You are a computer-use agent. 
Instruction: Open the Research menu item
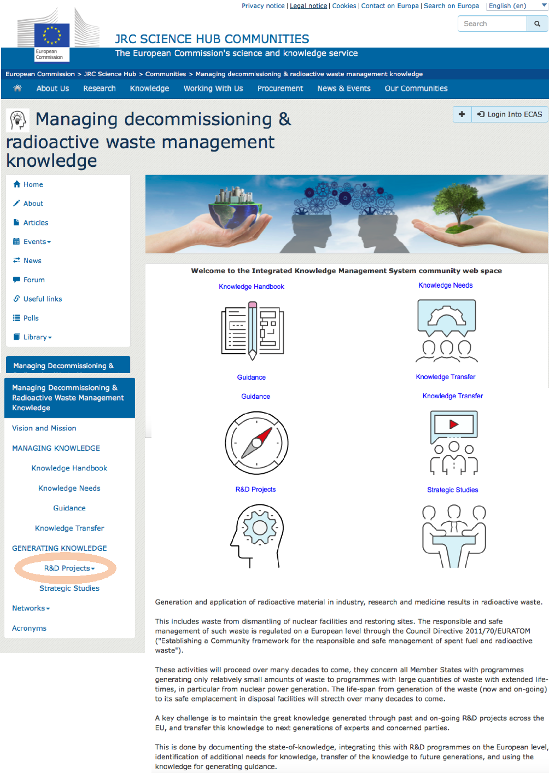click(x=100, y=88)
